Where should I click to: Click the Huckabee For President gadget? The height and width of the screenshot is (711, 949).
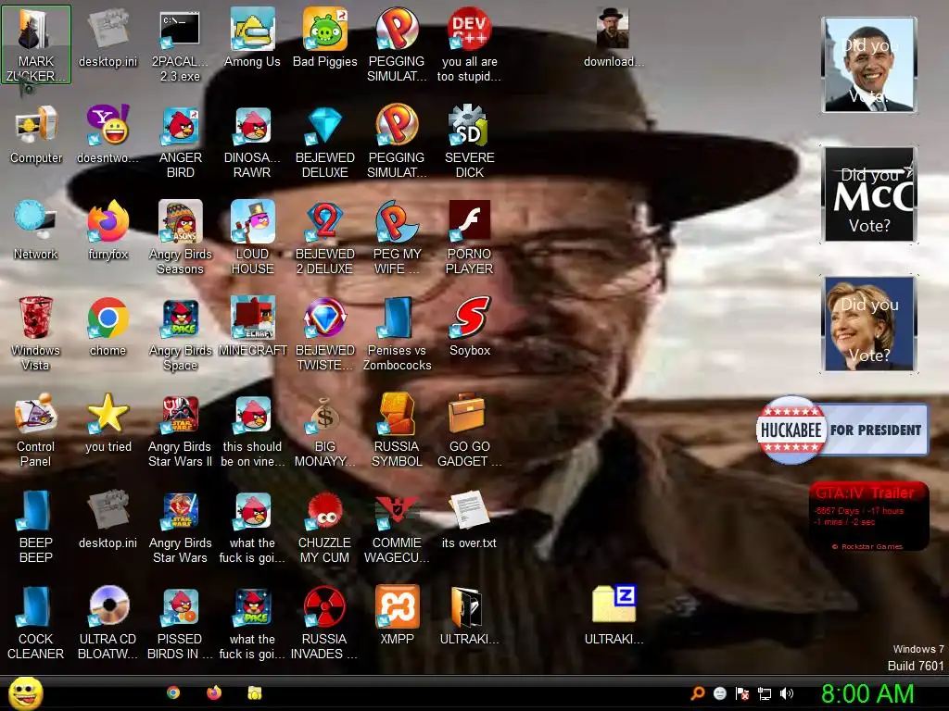pos(841,430)
